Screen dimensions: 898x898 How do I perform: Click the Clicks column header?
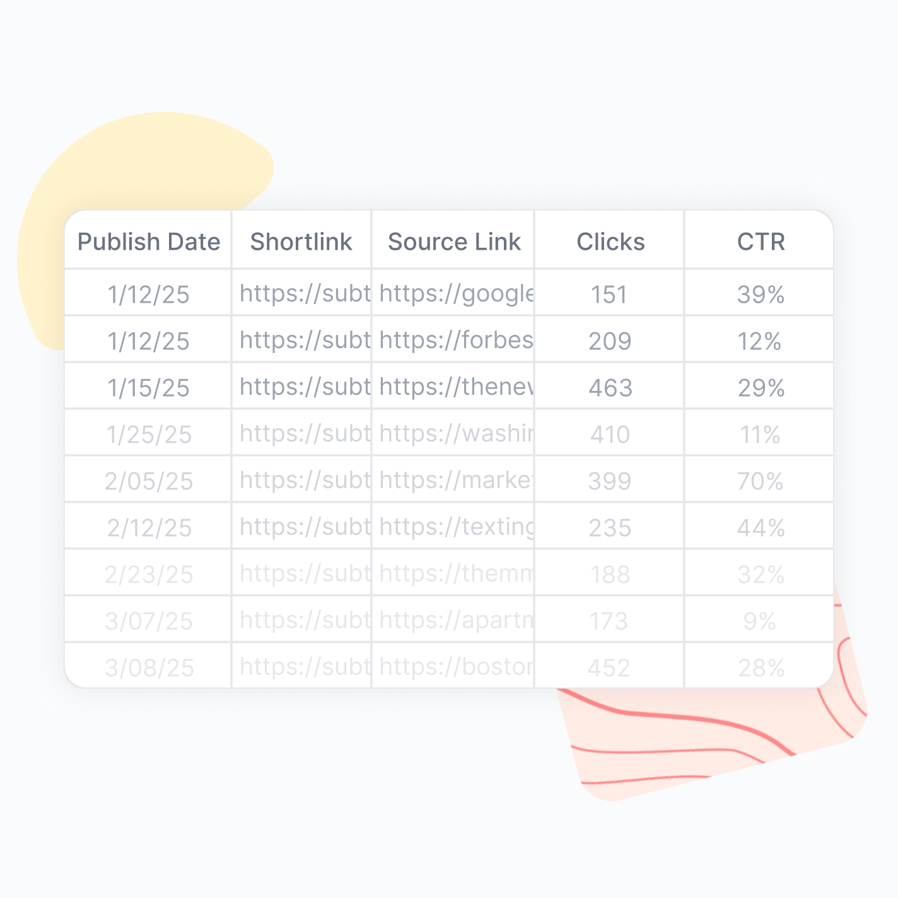610,242
